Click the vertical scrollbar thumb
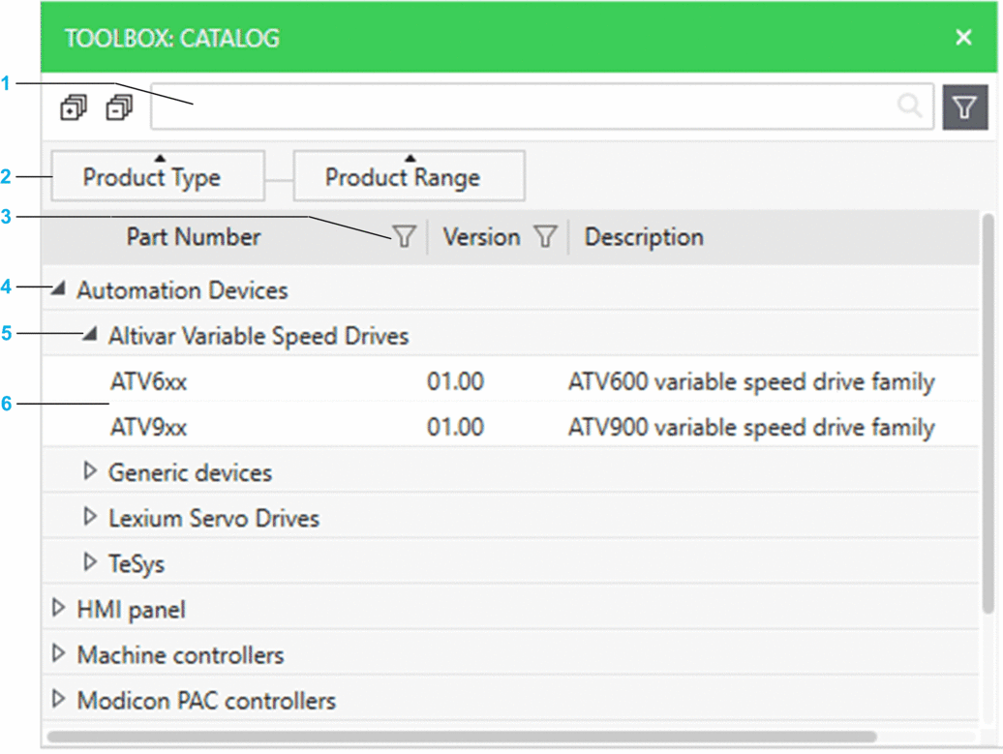Viewport: 1003px width, 754px height. tap(988, 413)
